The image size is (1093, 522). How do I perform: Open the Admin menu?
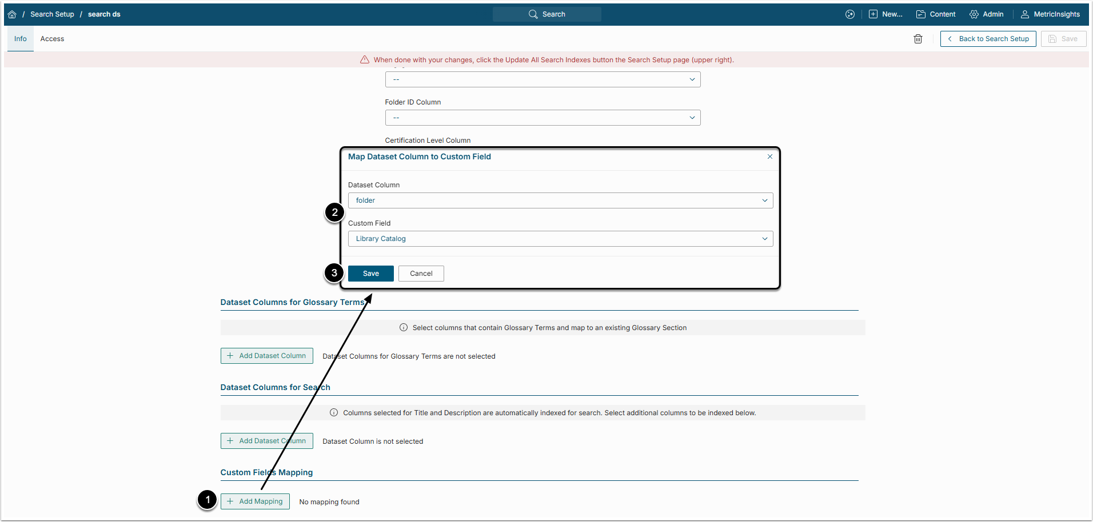click(x=987, y=14)
